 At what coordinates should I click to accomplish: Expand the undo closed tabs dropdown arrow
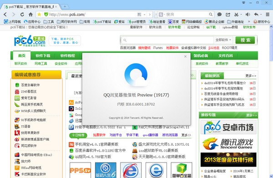[261, 15]
